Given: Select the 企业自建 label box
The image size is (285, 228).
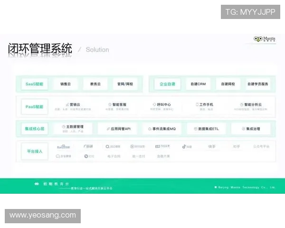Looking at the screenshot, I should [167, 84].
